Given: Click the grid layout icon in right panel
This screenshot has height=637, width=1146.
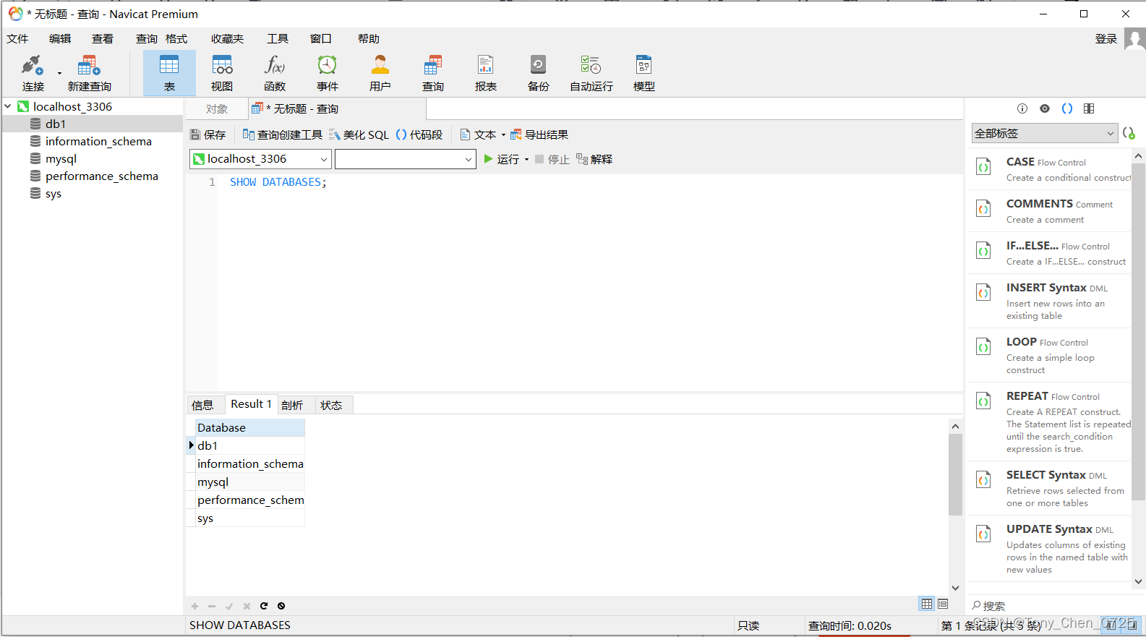Looking at the screenshot, I should (1089, 108).
